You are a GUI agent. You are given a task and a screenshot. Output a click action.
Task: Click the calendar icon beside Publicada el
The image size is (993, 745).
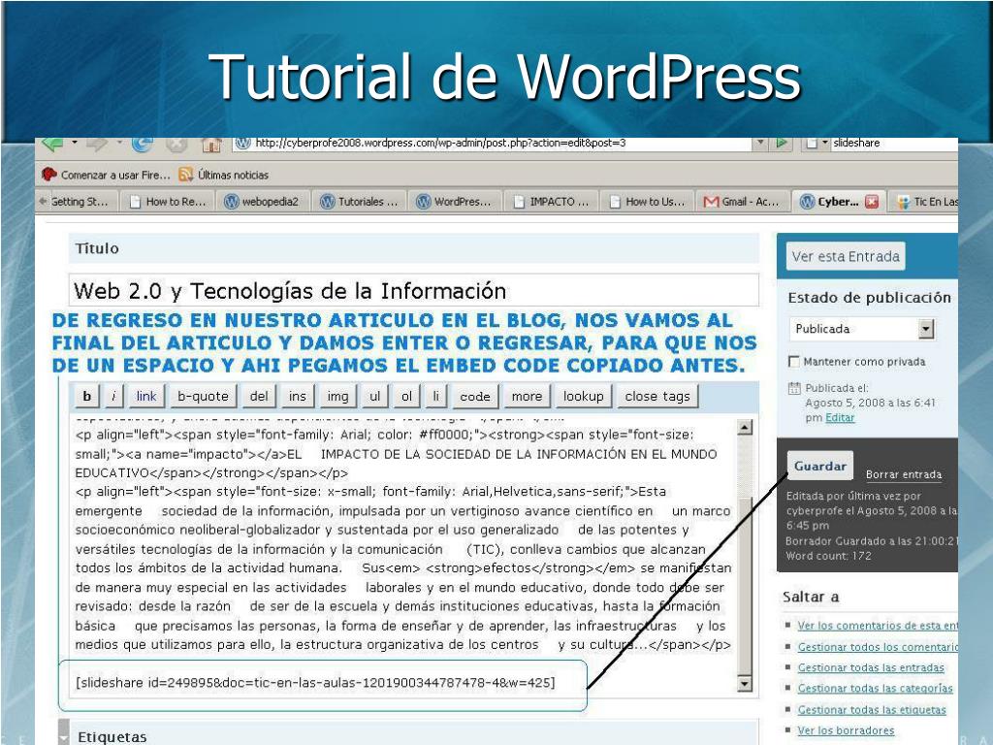click(794, 388)
